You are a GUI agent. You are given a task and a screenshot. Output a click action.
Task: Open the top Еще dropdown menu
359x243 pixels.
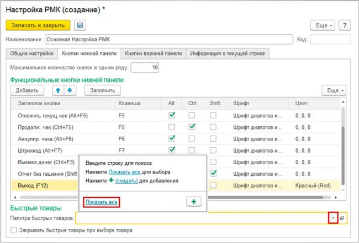click(x=323, y=25)
